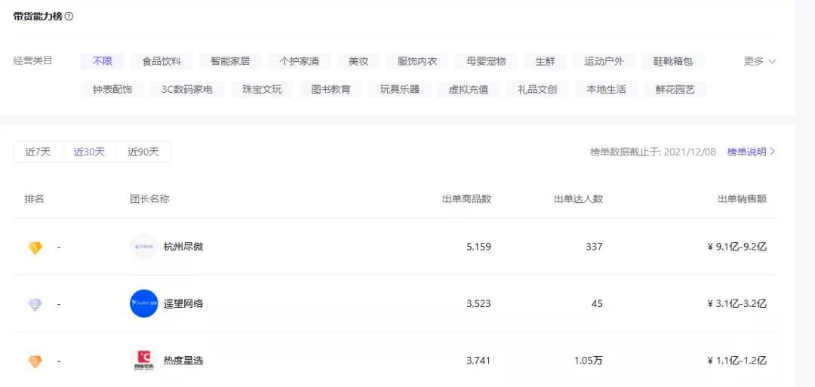Filter by 珠宝文玩 category
815x387 pixels.
click(262, 89)
